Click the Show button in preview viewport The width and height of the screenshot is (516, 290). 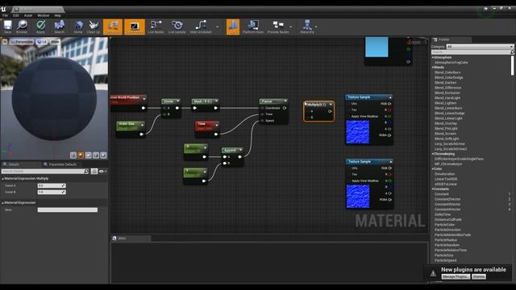[x=55, y=42]
